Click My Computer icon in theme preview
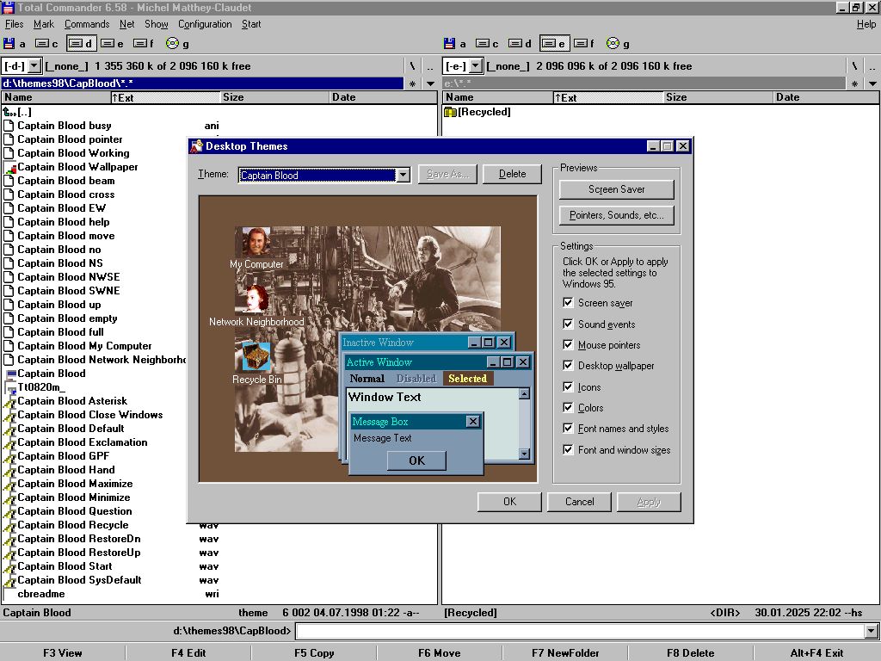Screen dimensions: 881x661 [x=256, y=243]
